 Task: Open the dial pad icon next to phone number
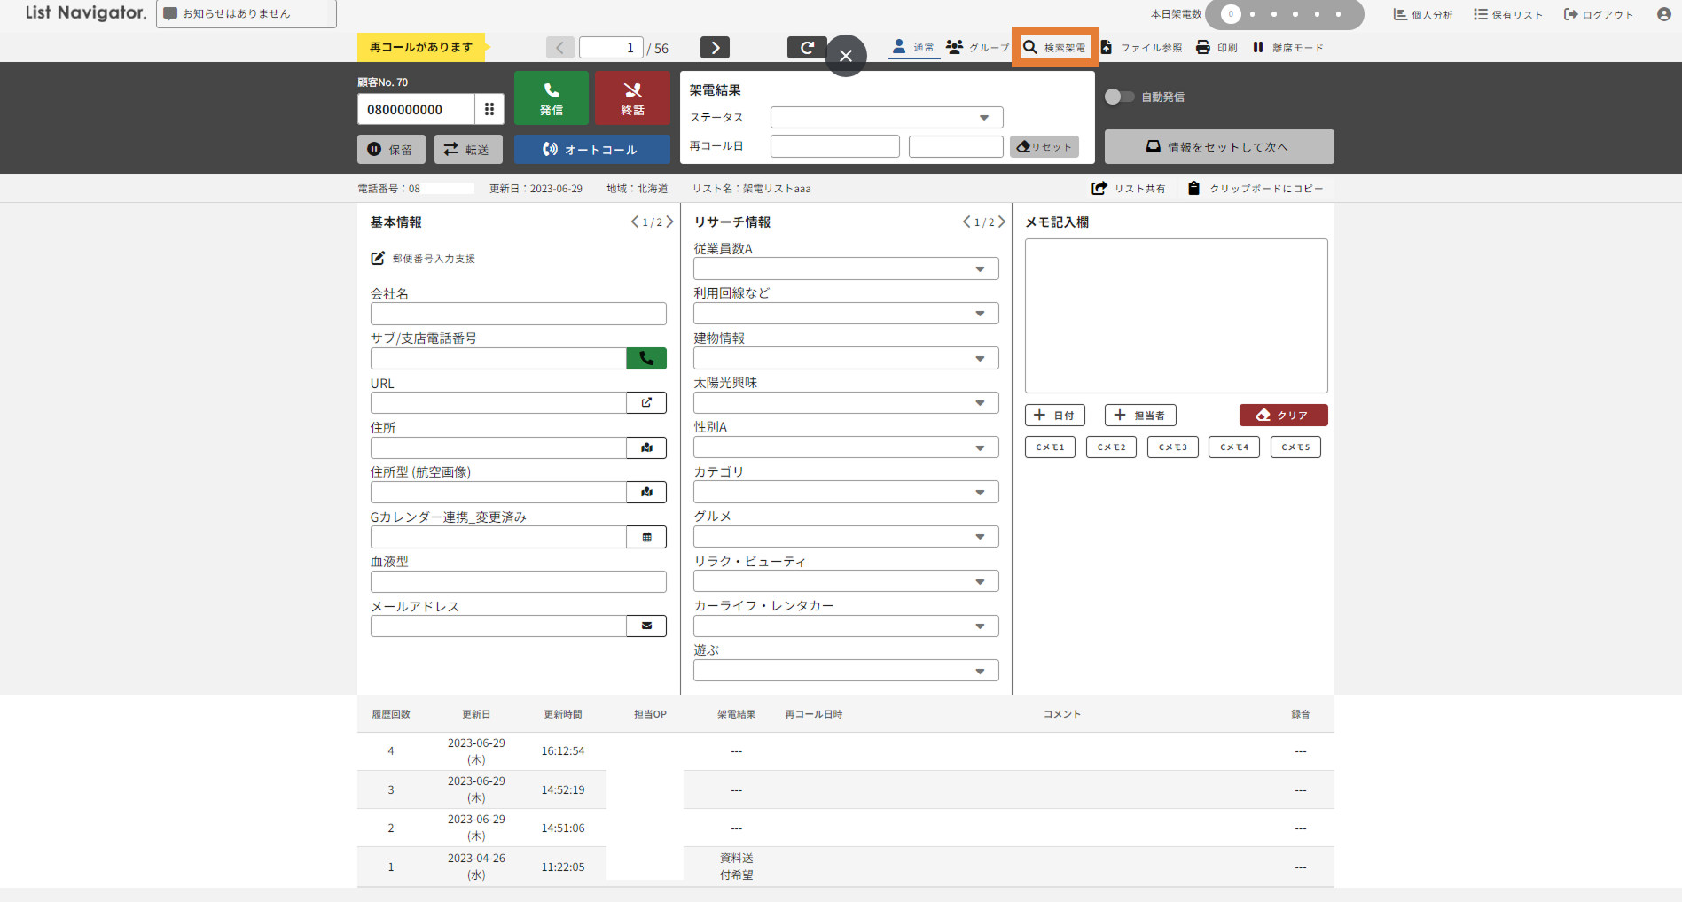tap(489, 109)
